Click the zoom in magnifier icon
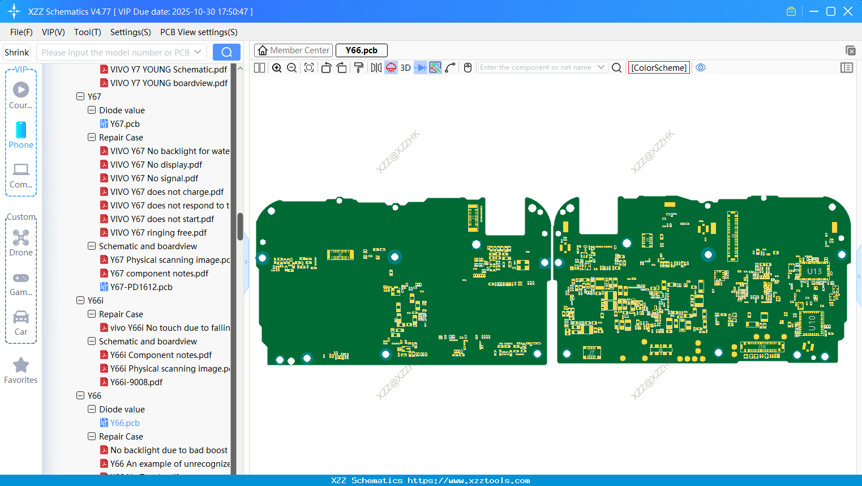This screenshot has height=486, width=862. [277, 68]
